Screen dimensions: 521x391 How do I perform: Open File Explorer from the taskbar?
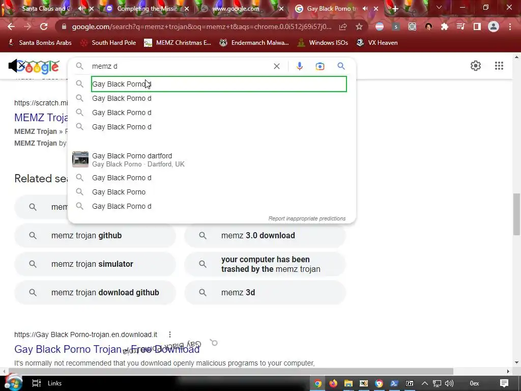pos(348,383)
